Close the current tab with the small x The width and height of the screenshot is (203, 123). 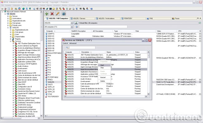[200, 18]
